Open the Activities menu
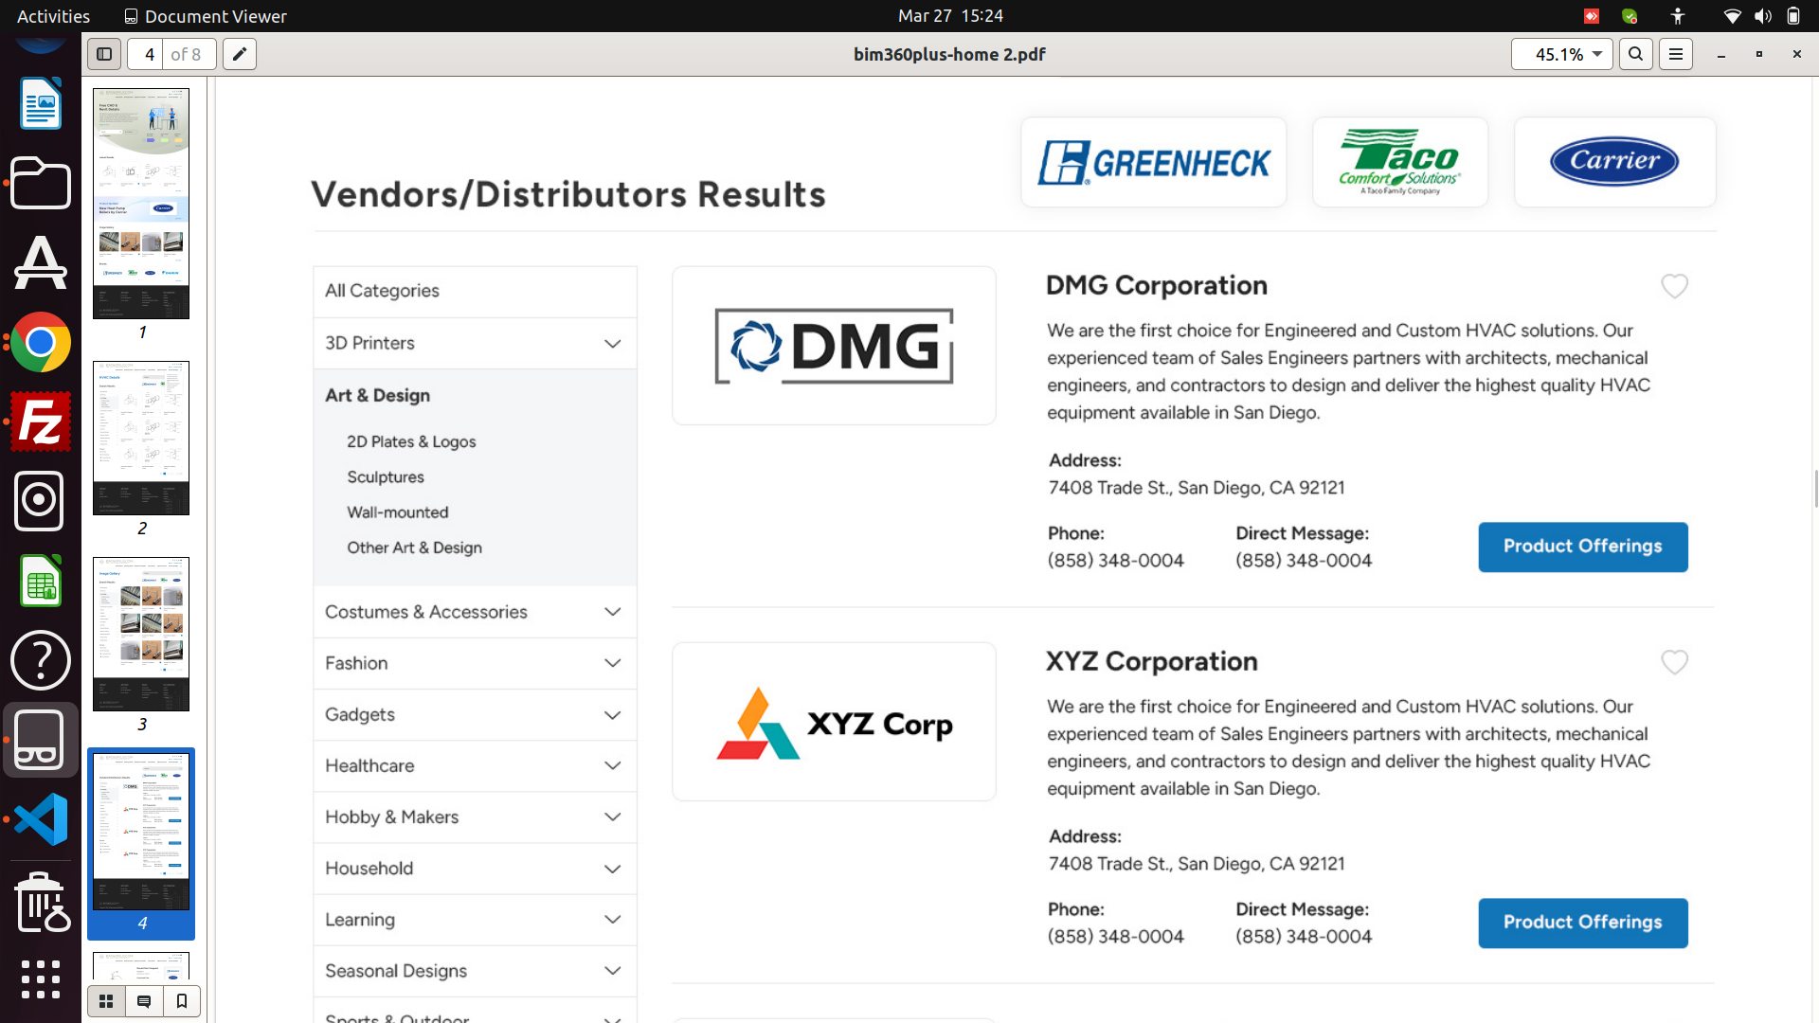The image size is (1819, 1023). click(x=53, y=16)
